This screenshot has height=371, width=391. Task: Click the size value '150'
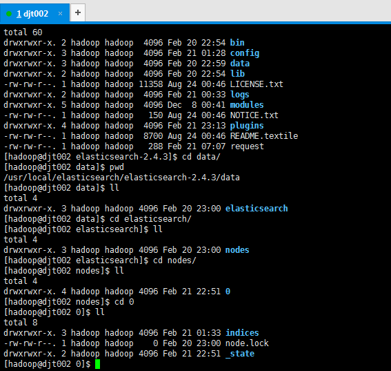156,115
